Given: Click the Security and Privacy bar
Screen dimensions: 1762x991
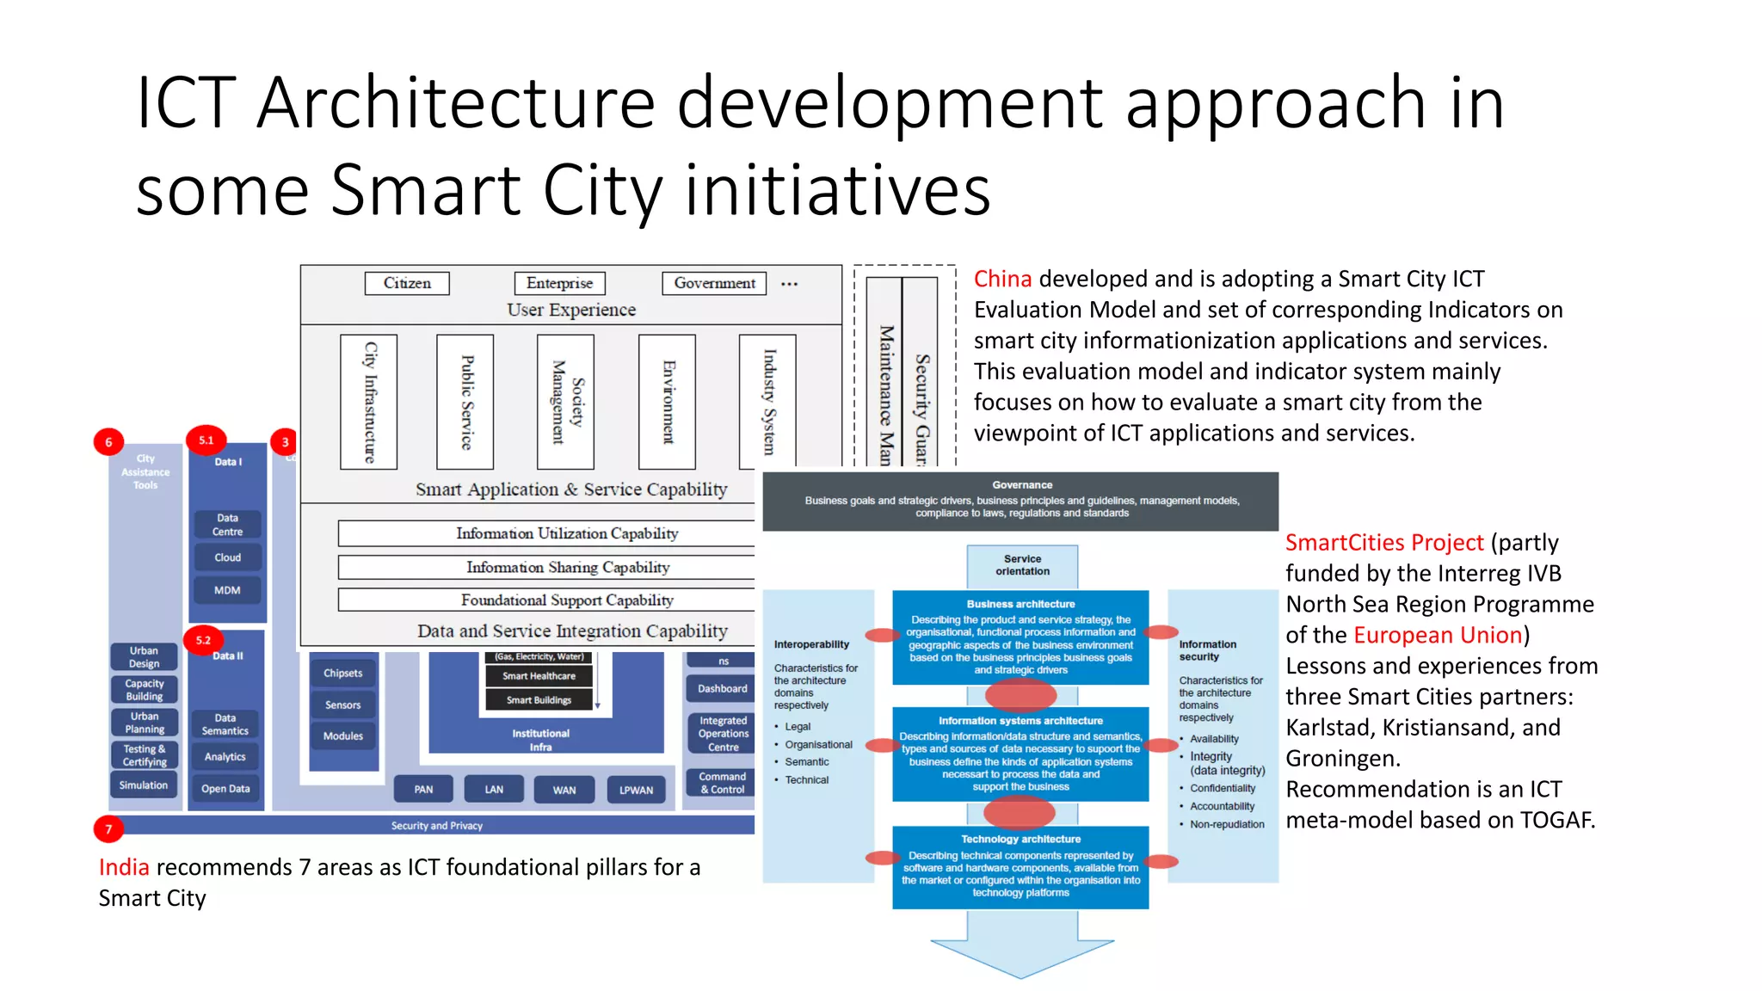Looking at the screenshot, I should [x=437, y=826].
